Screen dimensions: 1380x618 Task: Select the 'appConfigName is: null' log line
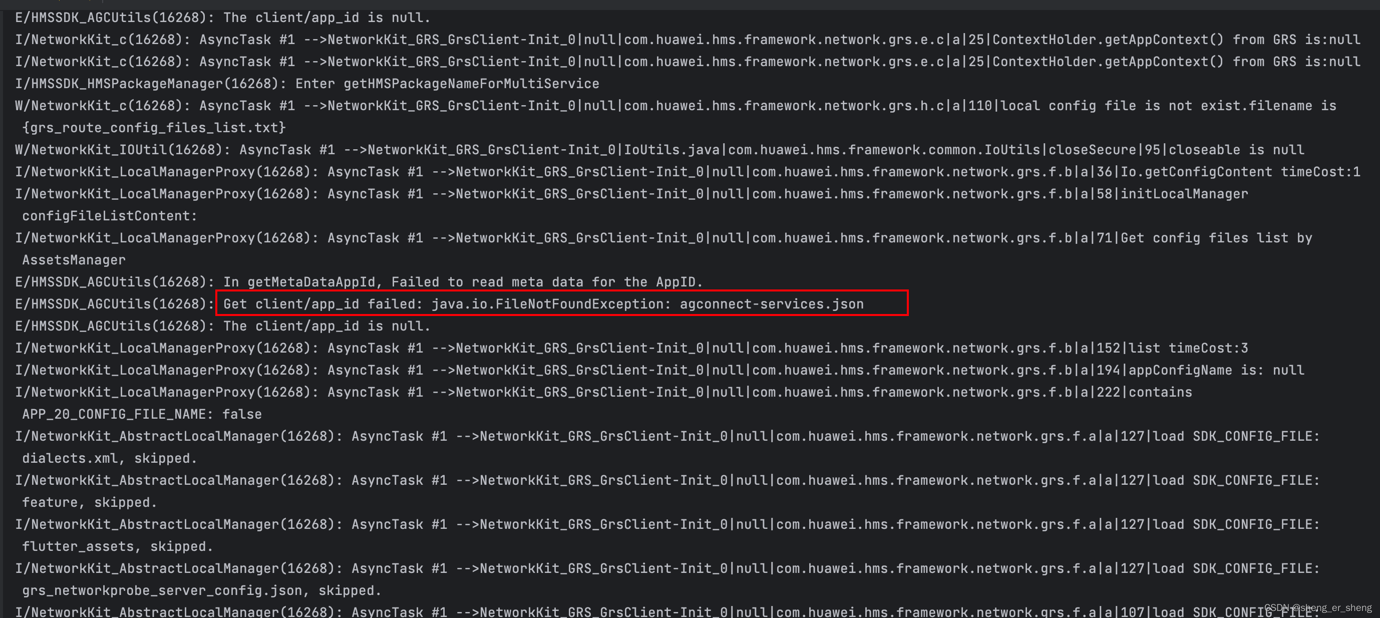(659, 370)
